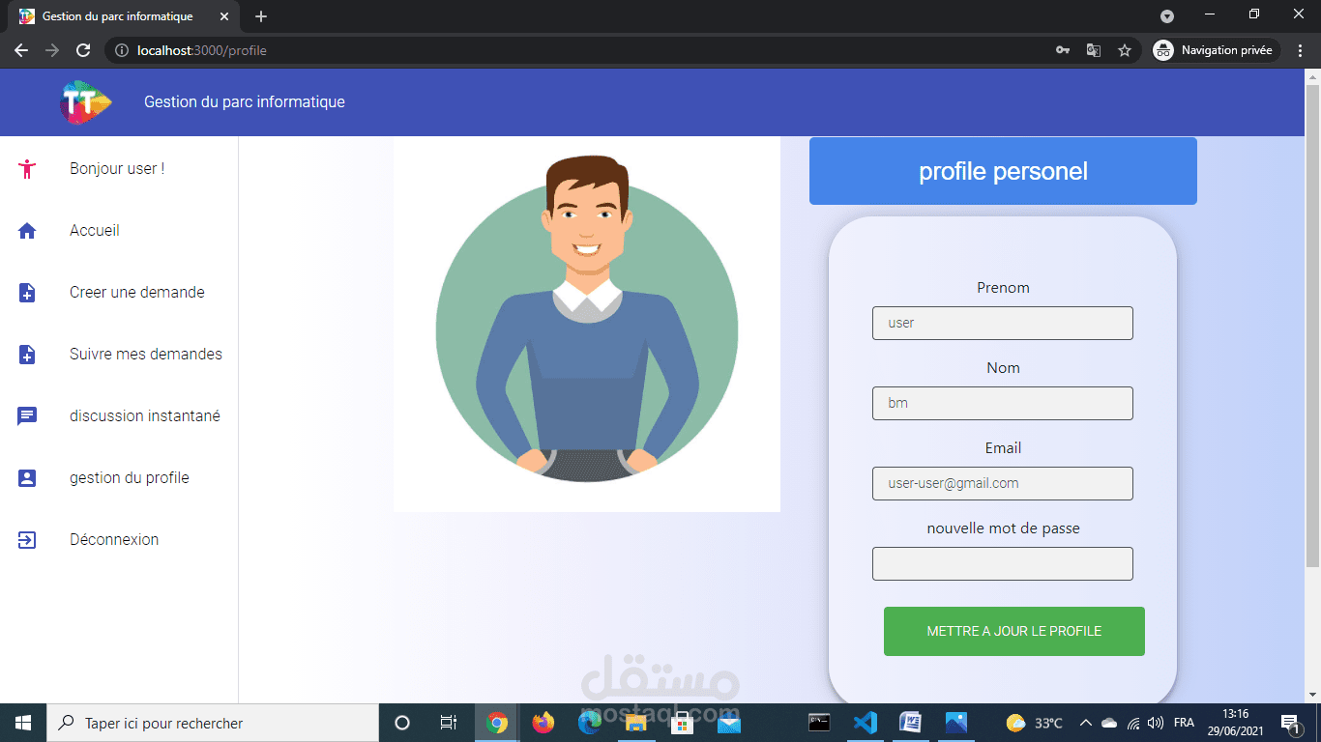1321x742 pixels.
Task: Click the profile personel header button
Action: pos(1003,171)
